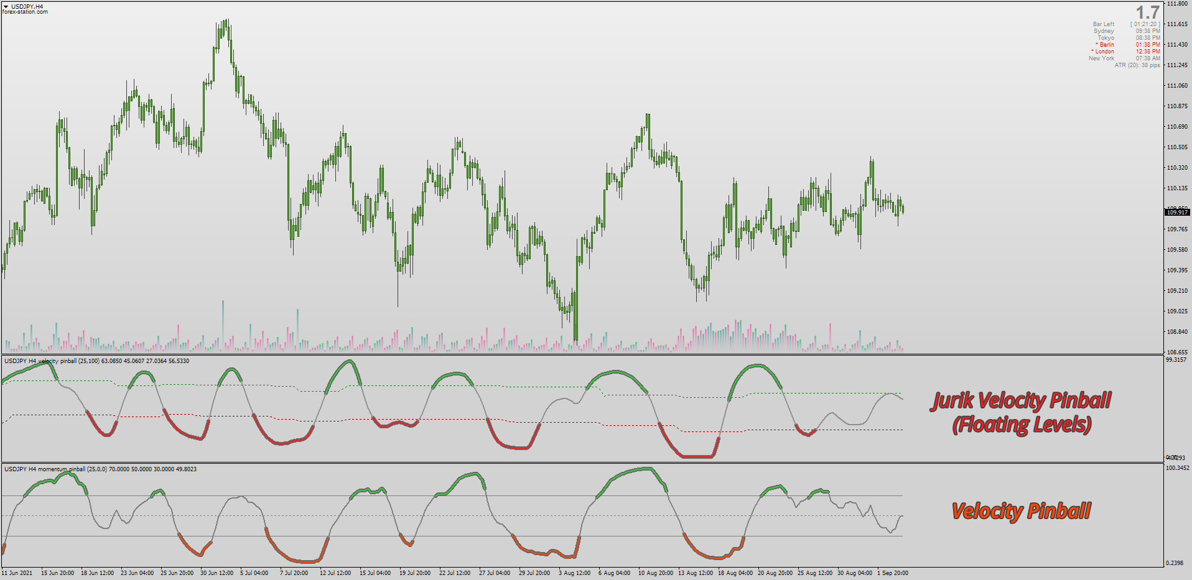Click the 111.615 price scale label

(x=1177, y=24)
